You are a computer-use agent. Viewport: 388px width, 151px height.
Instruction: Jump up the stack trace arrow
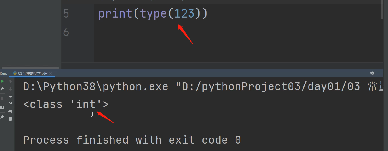pos(10,82)
